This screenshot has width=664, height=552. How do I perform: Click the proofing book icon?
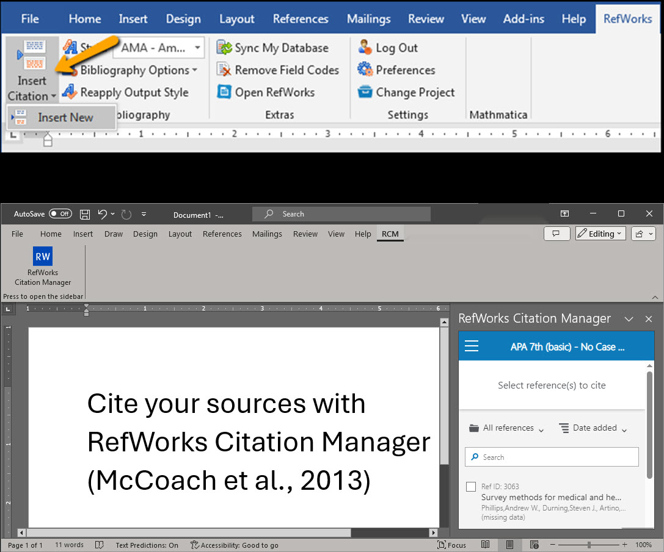99,545
